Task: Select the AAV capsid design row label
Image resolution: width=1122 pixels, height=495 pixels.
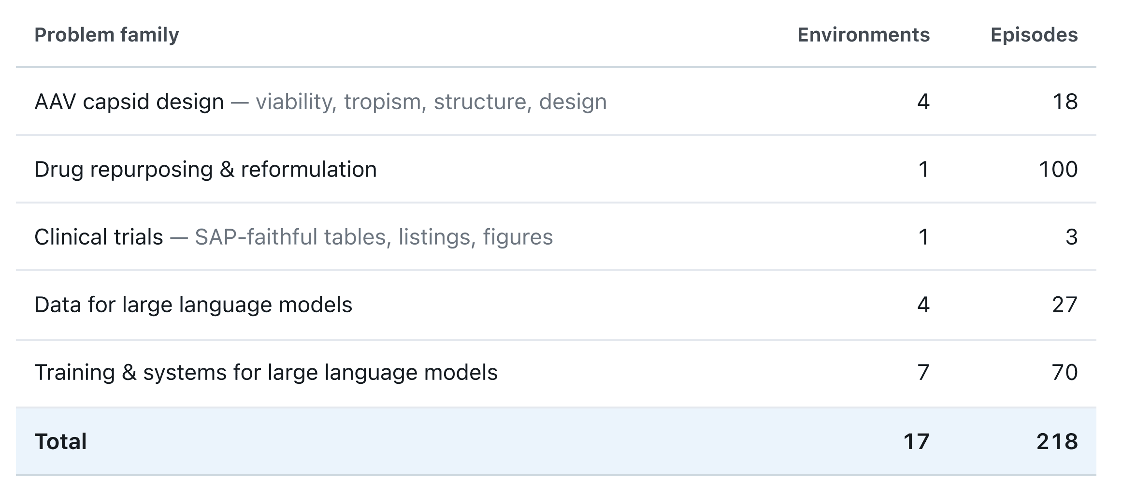Action: 129,102
